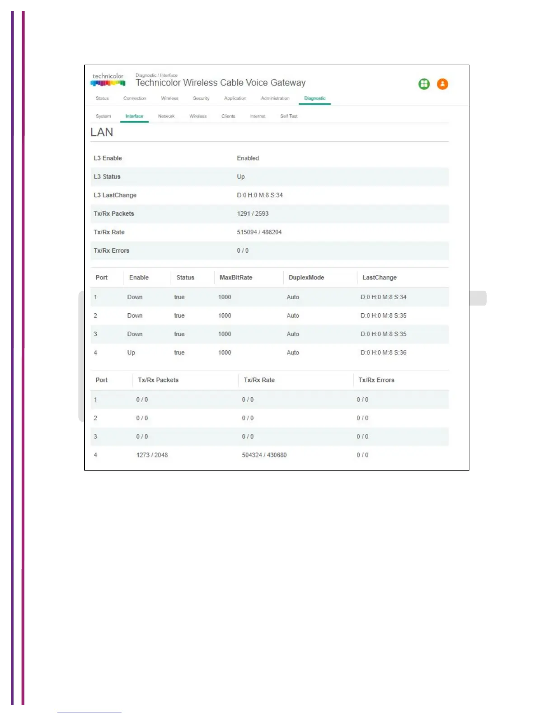The image size is (553, 716).
Task: Click the Enable column header
Action: (139, 278)
